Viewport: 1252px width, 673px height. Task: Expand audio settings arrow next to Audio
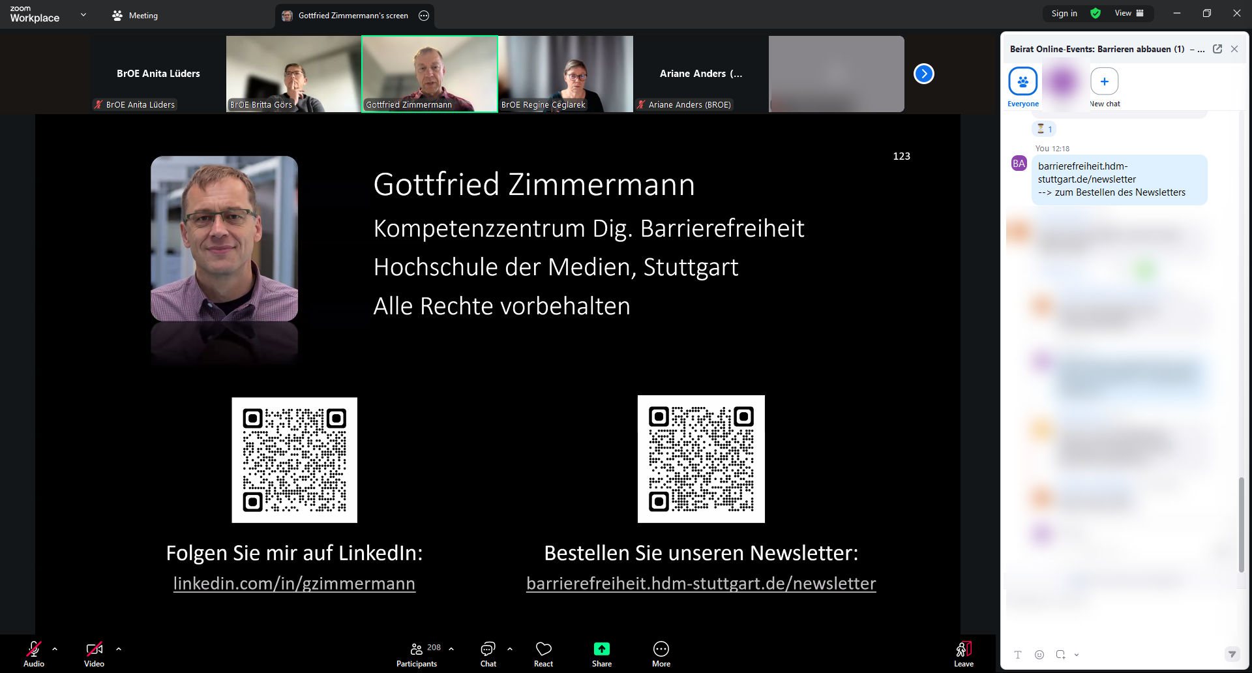[x=55, y=649]
